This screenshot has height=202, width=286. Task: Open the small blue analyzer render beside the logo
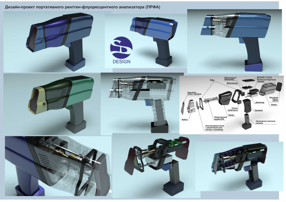click(x=146, y=41)
